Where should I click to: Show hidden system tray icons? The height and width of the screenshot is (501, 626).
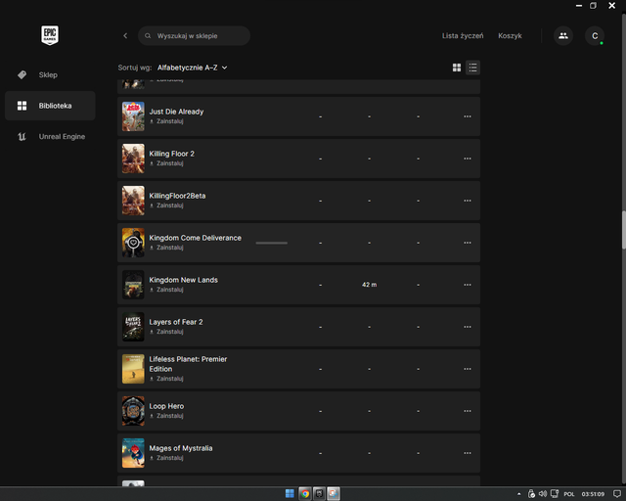coord(519,494)
